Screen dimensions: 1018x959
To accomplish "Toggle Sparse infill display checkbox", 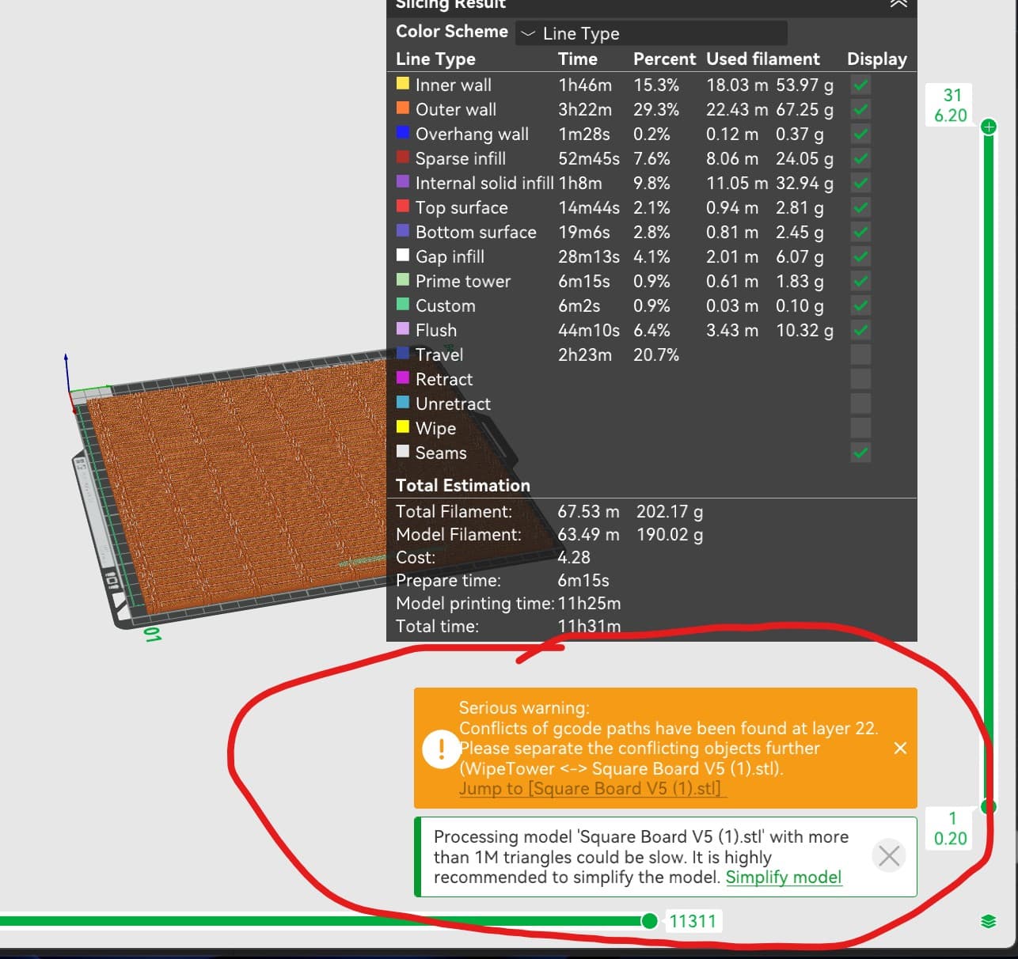I will [860, 158].
